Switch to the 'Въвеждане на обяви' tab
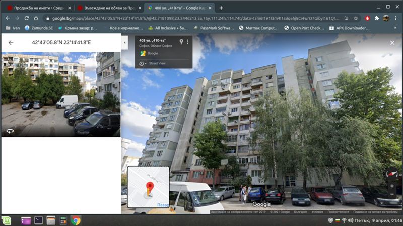The height and width of the screenshot is (226, 403). coord(108,8)
